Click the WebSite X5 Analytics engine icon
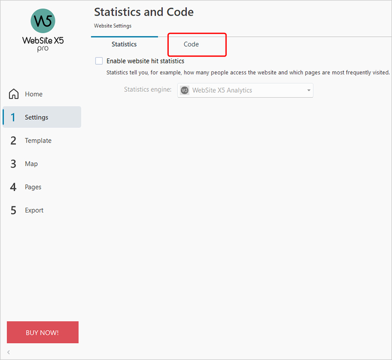Screen dimensions: 392x360 tap(185, 90)
